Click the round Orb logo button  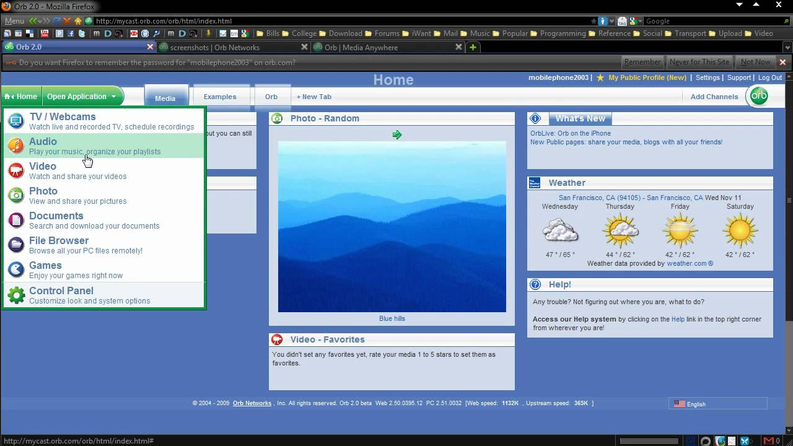point(759,96)
